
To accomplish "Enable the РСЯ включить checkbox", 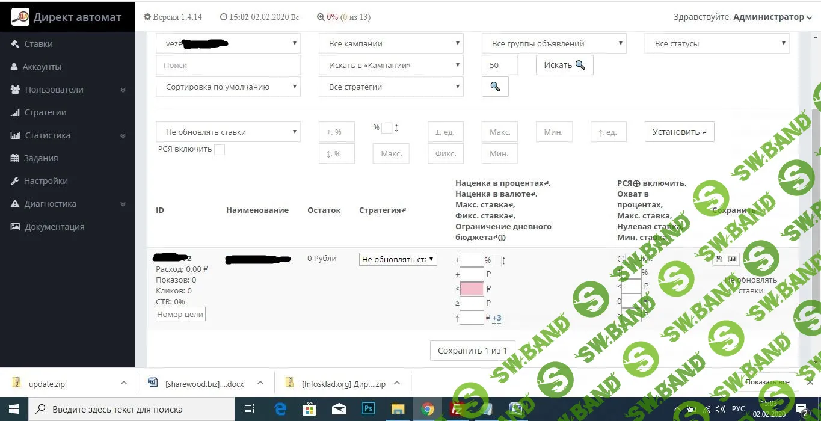I will pos(220,149).
